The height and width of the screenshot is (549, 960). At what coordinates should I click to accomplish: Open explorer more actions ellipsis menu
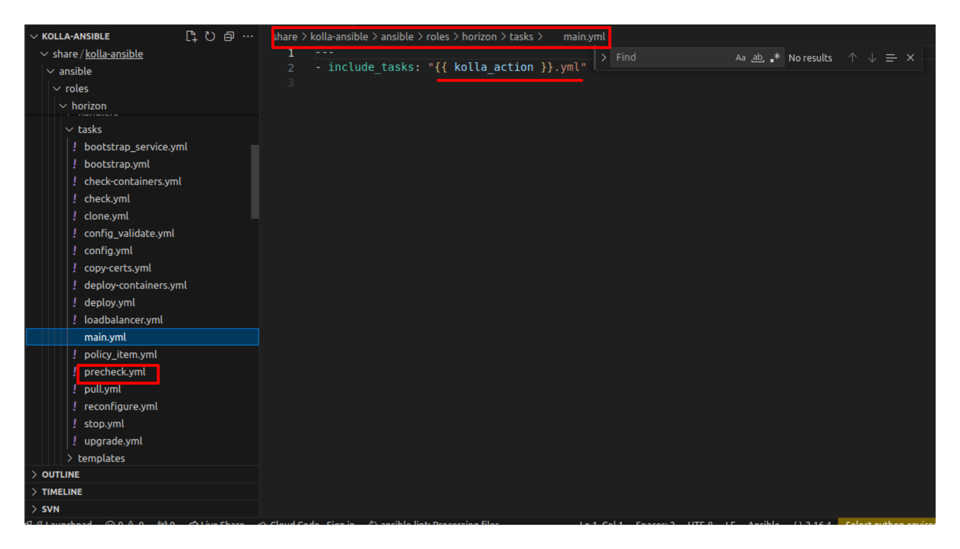click(x=248, y=36)
